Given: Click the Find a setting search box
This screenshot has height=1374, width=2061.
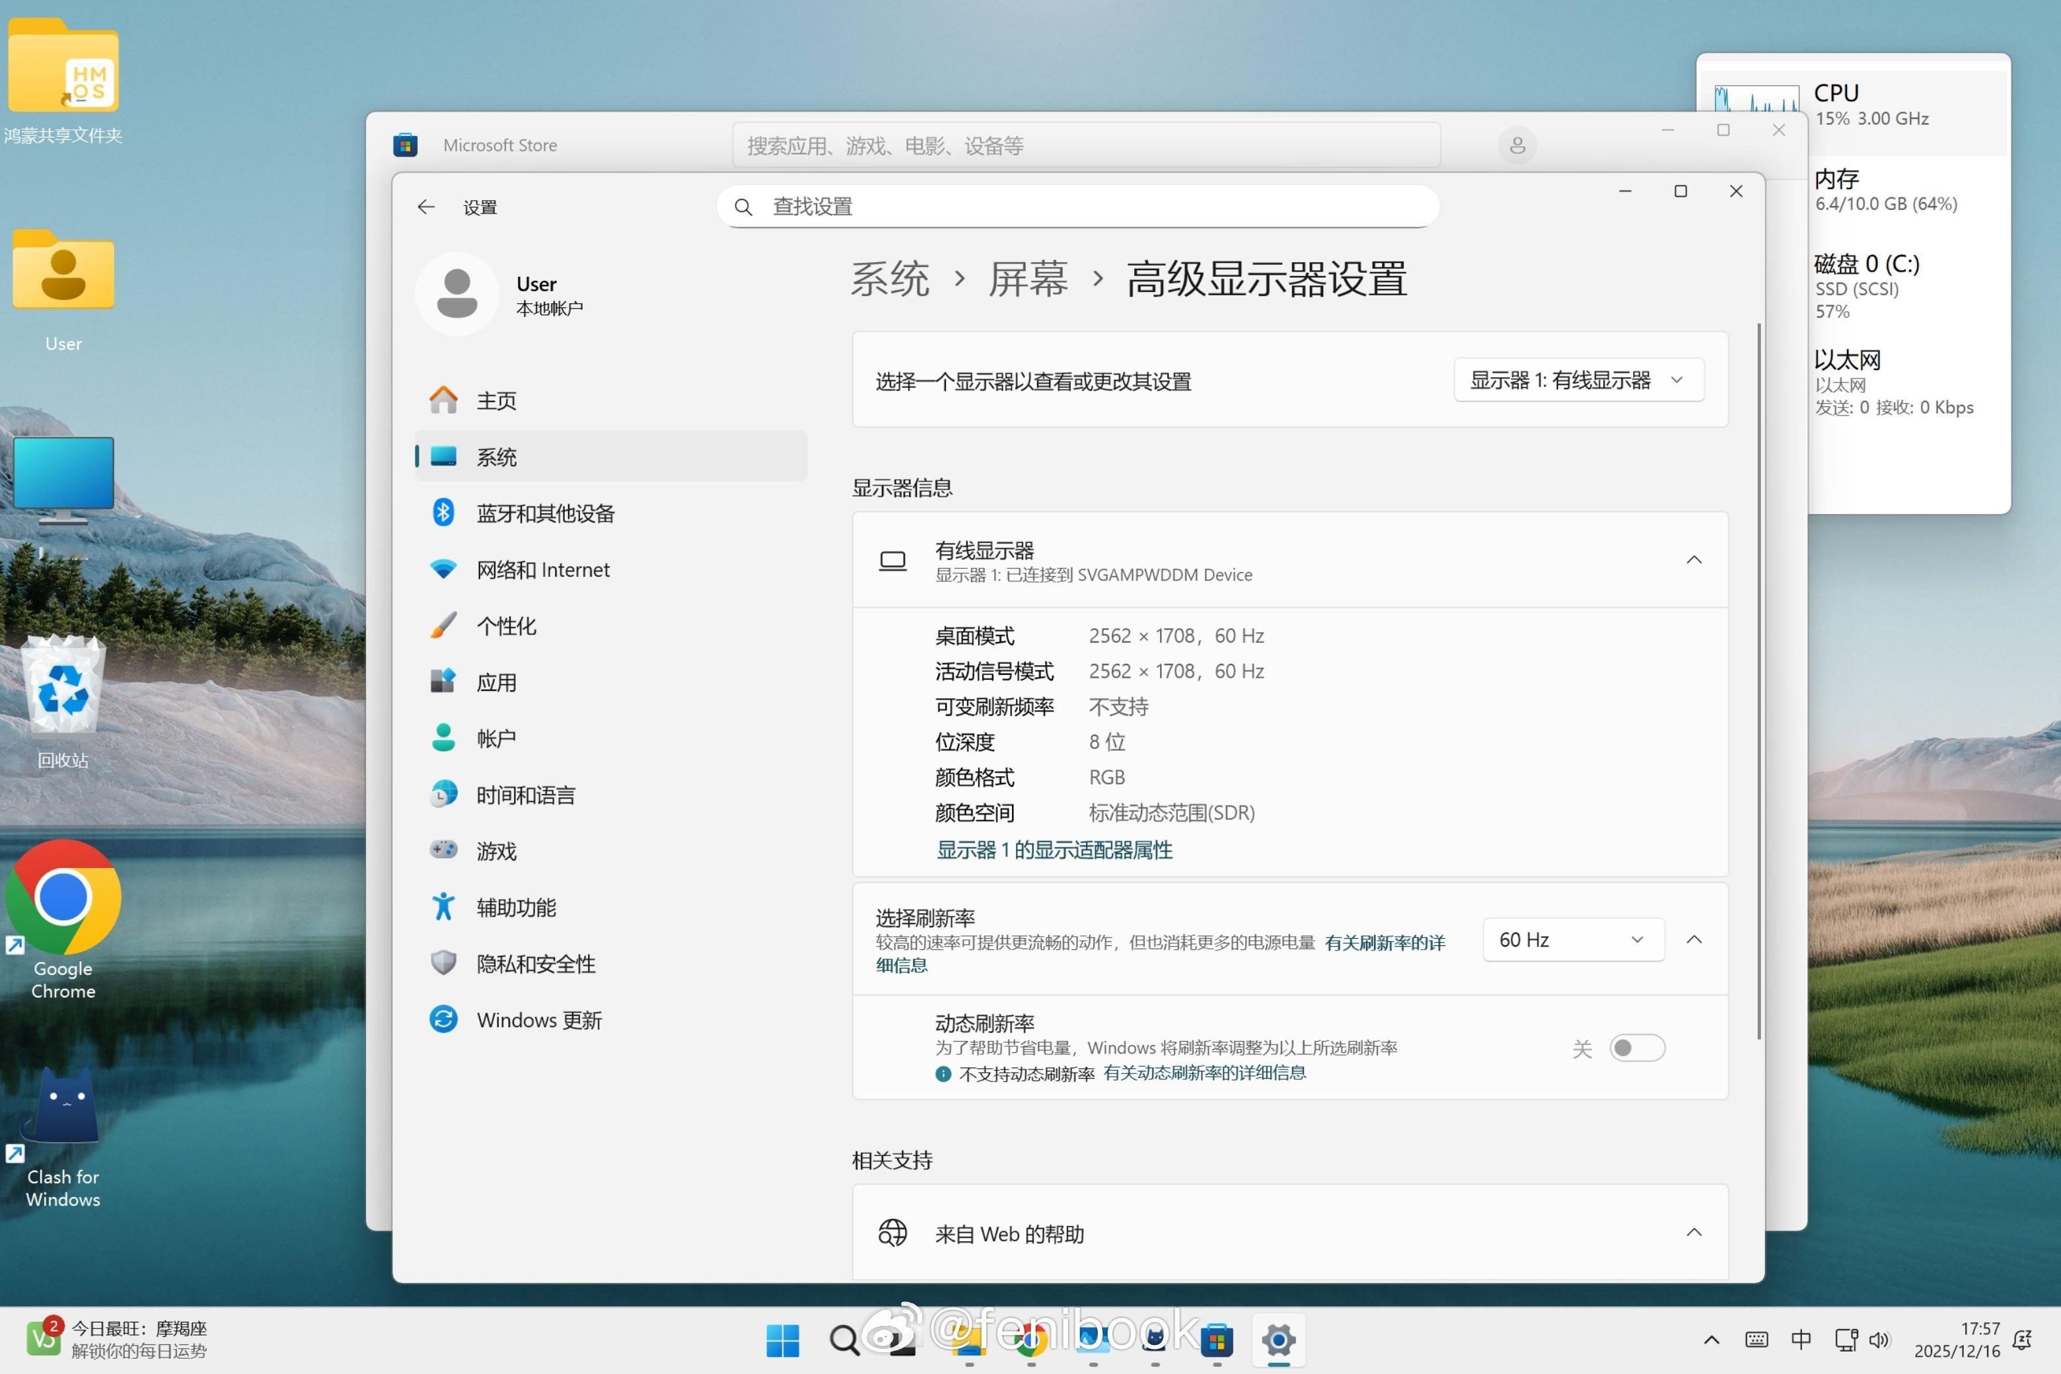Looking at the screenshot, I should click(1077, 207).
